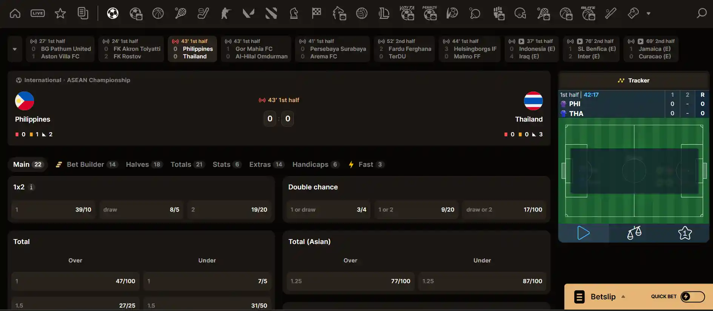Image resolution: width=713 pixels, height=311 pixels.
Task: Open Persebaya Surabaya vs Arema FC match
Action: pos(332,49)
